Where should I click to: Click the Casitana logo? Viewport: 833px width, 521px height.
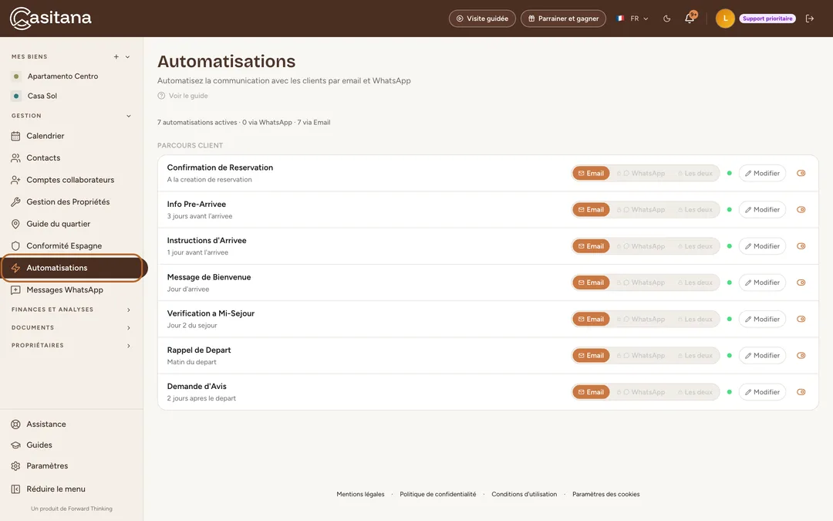50,18
